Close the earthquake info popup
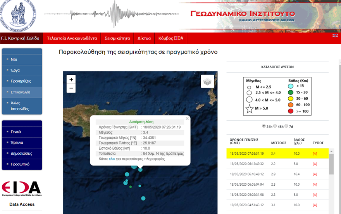 187,119
